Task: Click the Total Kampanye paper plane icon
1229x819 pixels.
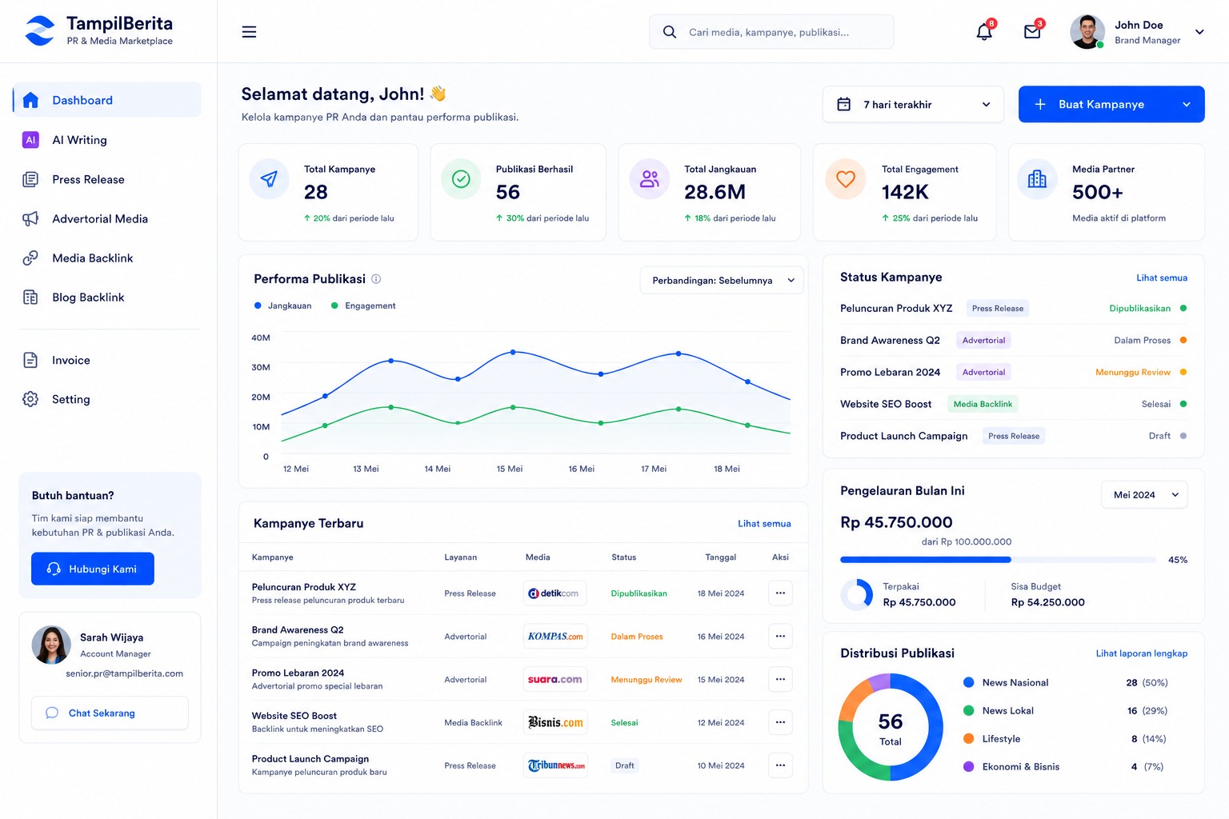Action: tap(270, 179)
